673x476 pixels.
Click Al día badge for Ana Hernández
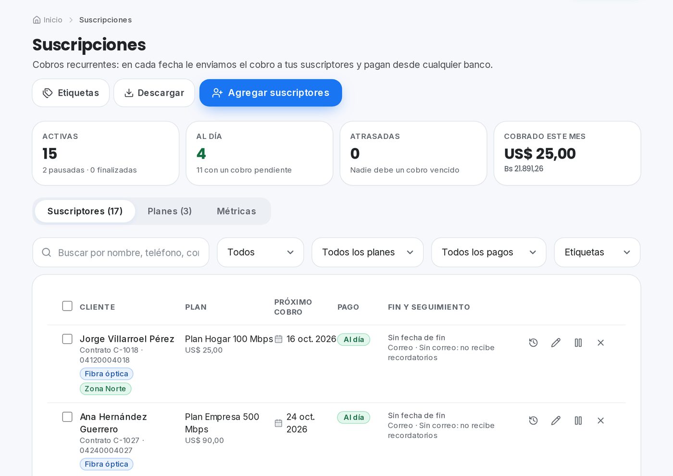click(x=354, y=417)
